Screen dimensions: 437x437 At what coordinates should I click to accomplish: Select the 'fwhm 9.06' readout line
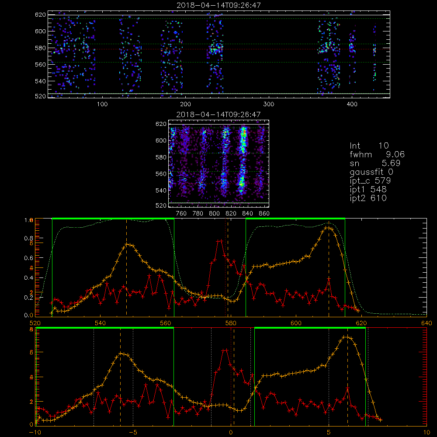377,154
